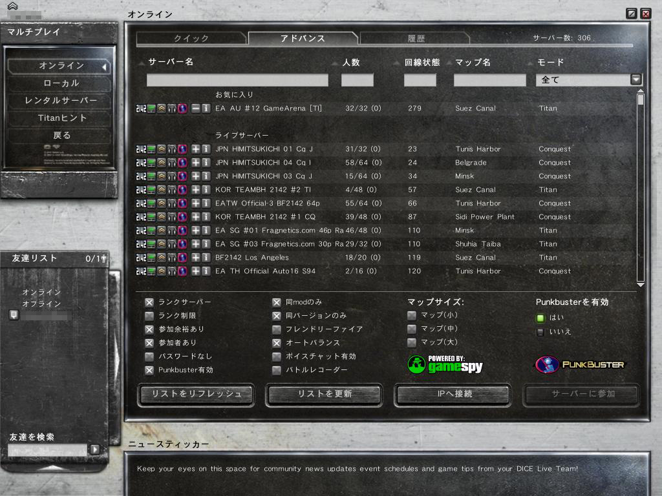
Task: Check マップ(中) map size option
Action: pyautogui.click(x=412, y=329)
